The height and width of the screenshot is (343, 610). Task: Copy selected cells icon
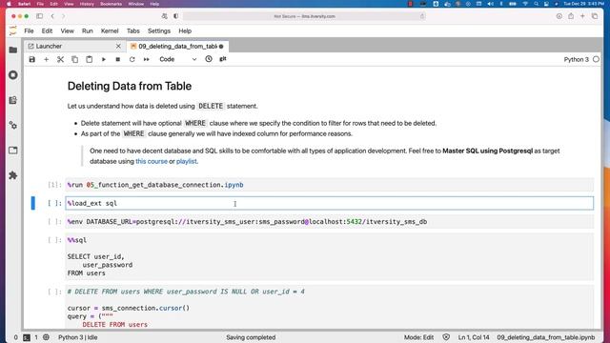click(74, 59)
